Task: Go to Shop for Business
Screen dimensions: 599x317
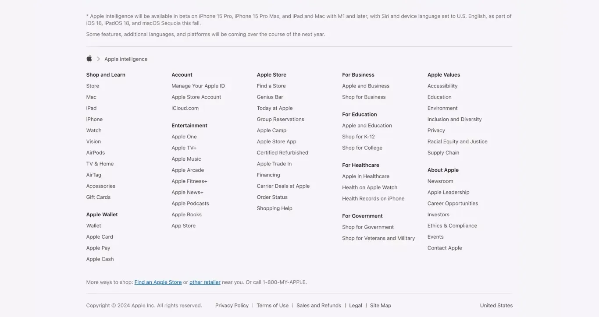Action: pyautogui.click(x=364, y=97)
